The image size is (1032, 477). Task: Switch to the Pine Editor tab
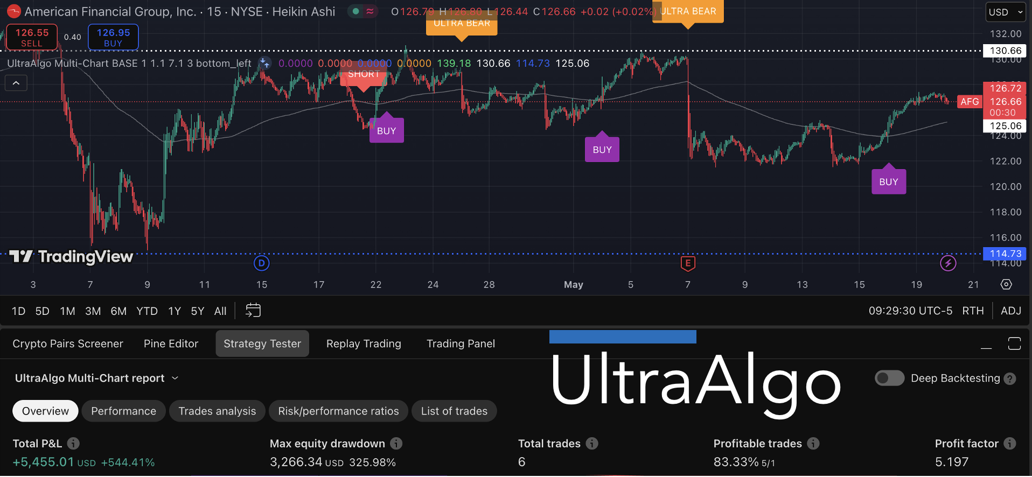(x=171, y=343)
